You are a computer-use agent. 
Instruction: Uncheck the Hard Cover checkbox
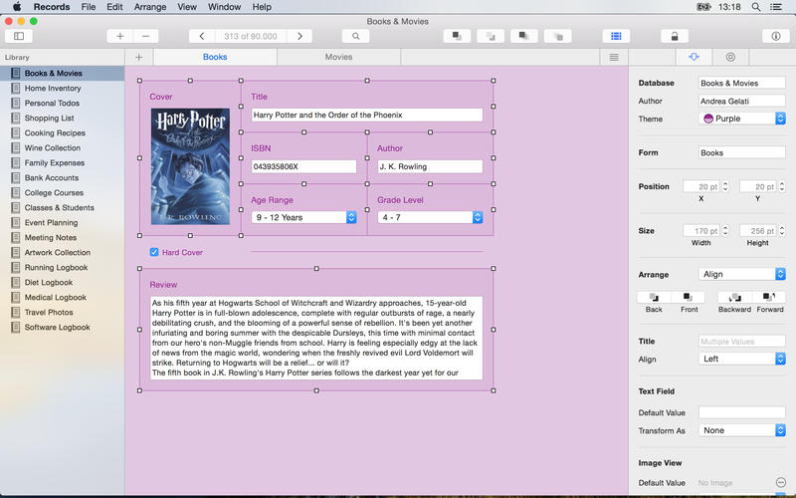pyautogui.click(x=154, y=253)
